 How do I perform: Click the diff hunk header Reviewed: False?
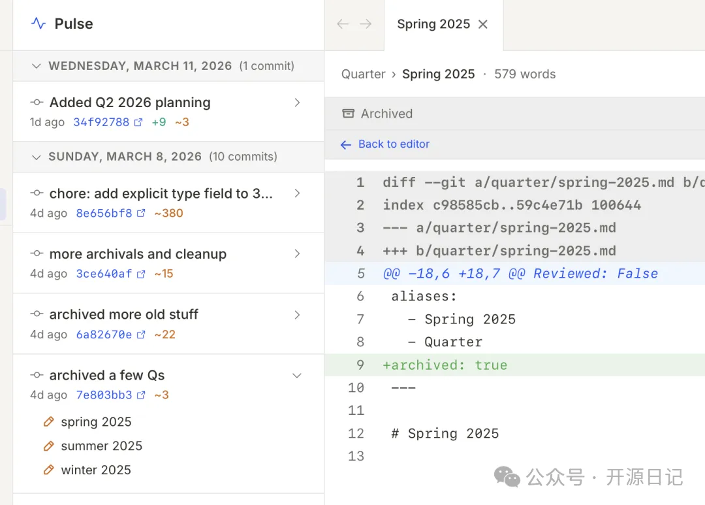pyautogui.click(x=515, y=274)
